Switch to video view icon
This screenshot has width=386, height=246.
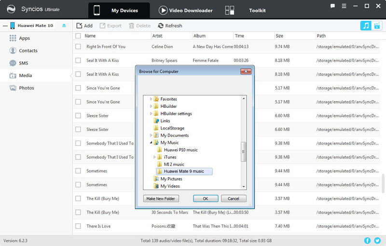click(376, 26)
